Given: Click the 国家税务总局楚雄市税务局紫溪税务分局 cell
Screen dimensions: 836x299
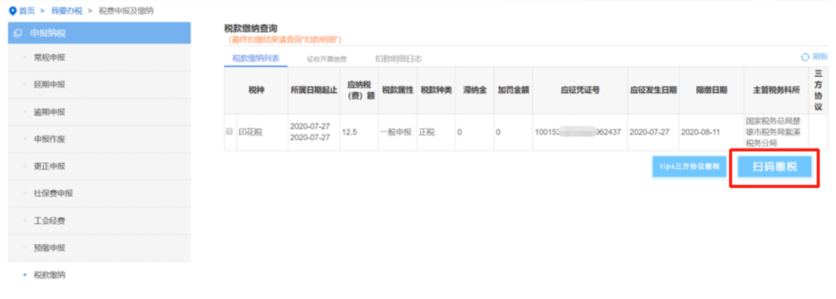Looking at the screenshot, I should (776, 132).
